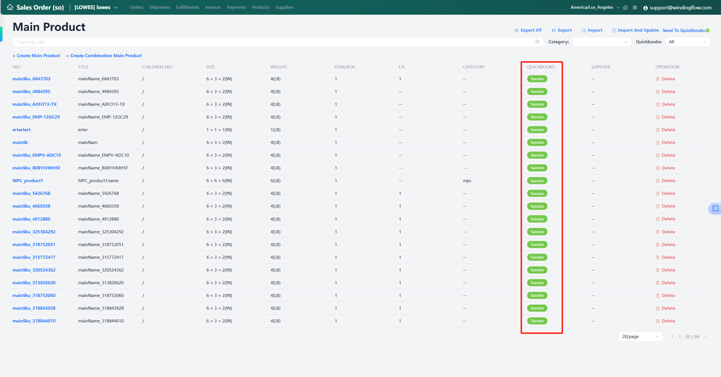The width and height of the screenshot is (721, 377).
Task: Click trash icon for mainSku_6843703 row
Action: pos(658,79)
